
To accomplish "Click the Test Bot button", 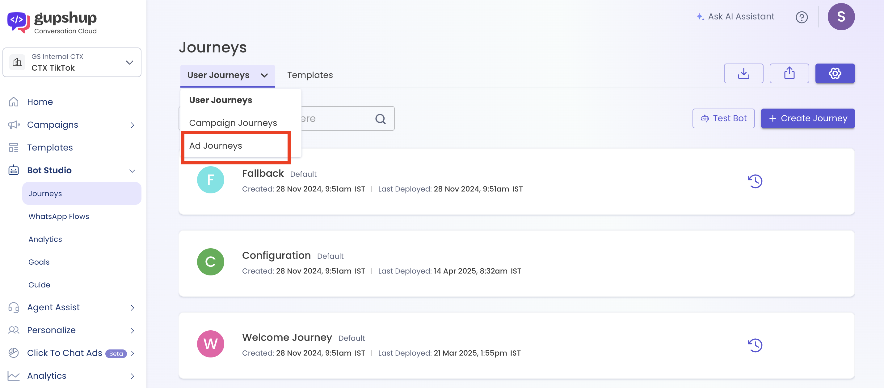I will click(723, 119).
